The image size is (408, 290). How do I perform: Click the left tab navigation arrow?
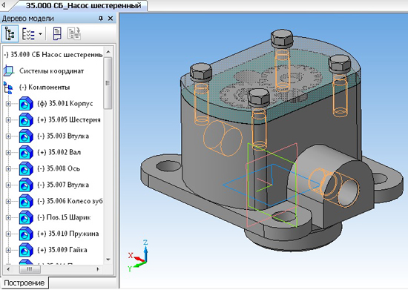coord(4,5)
